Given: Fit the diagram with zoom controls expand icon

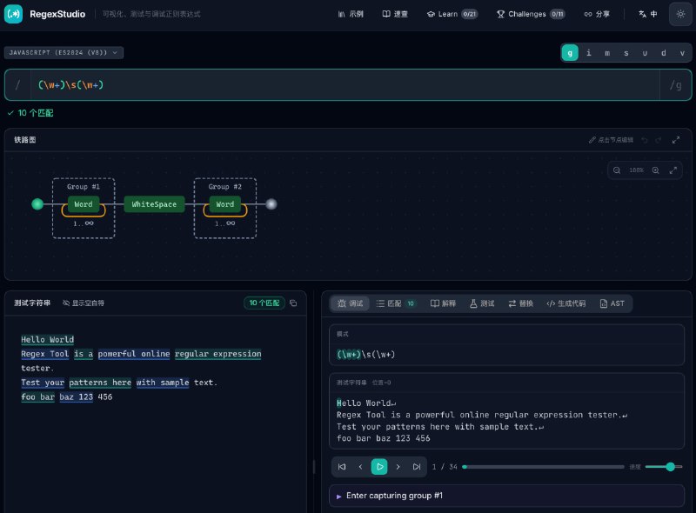Looking at the screenshot, I should pos(673,170).
